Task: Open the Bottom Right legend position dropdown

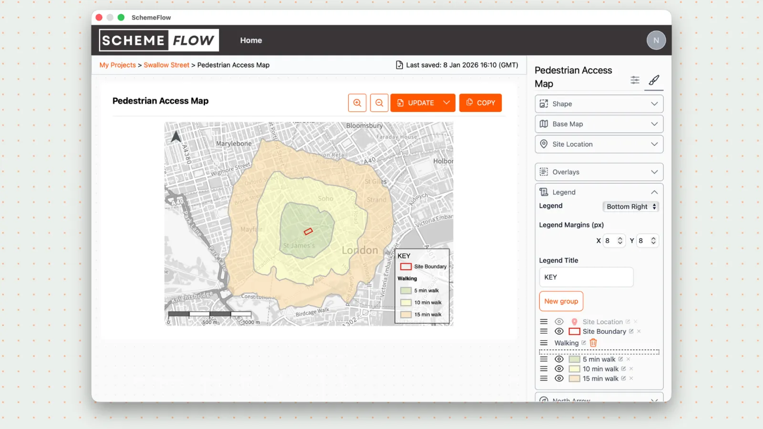Action: pos(630,206)
